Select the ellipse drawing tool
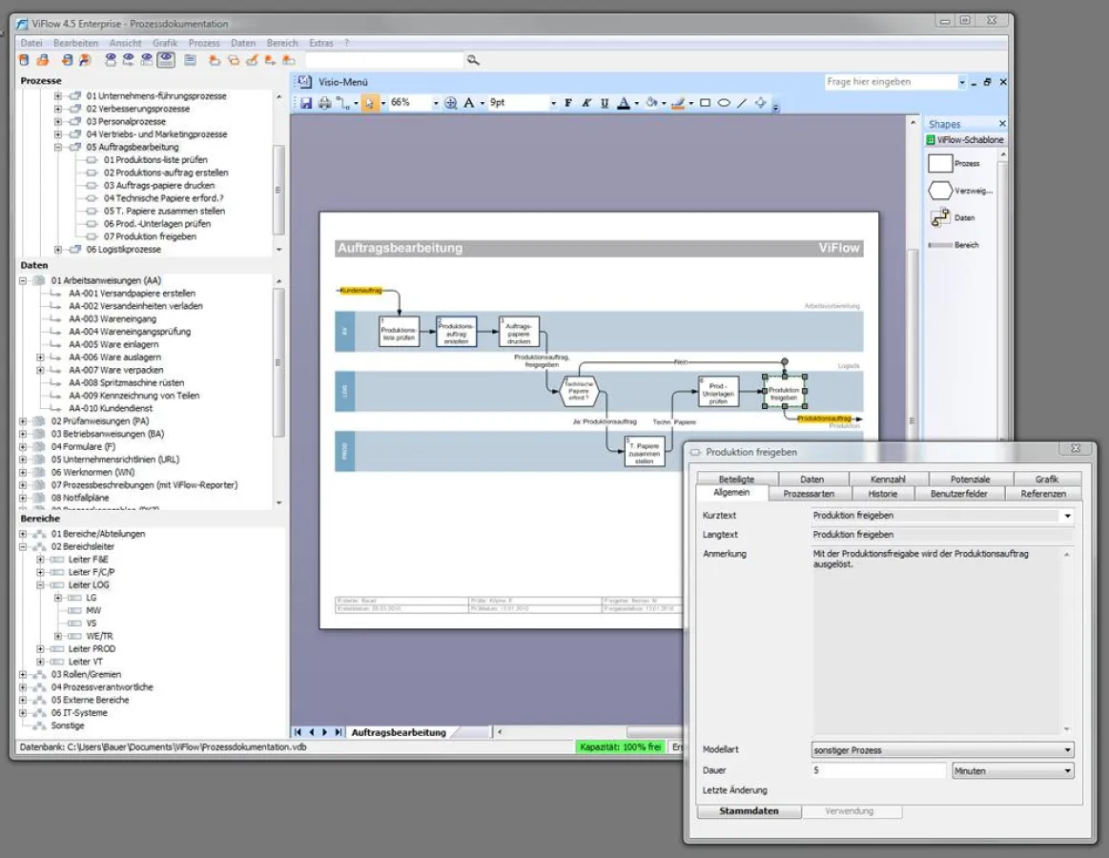 725,102
